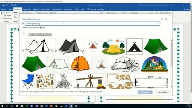Select the black tent symbol image

134,46
